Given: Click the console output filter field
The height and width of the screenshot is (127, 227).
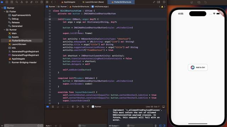Looking at the screenshot, I should pyautogui.click(x=140, y=126).
